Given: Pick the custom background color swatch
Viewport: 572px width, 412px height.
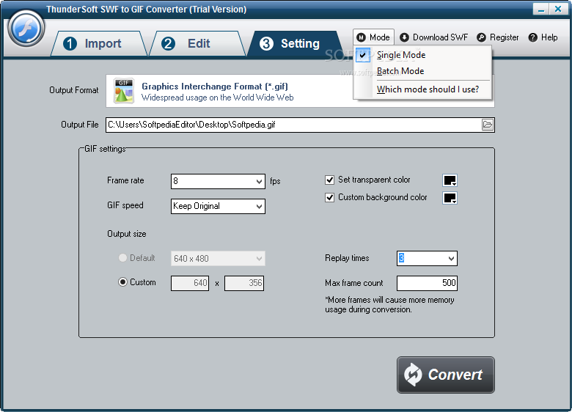Looking at the screenshot, I should pos(450,198).
